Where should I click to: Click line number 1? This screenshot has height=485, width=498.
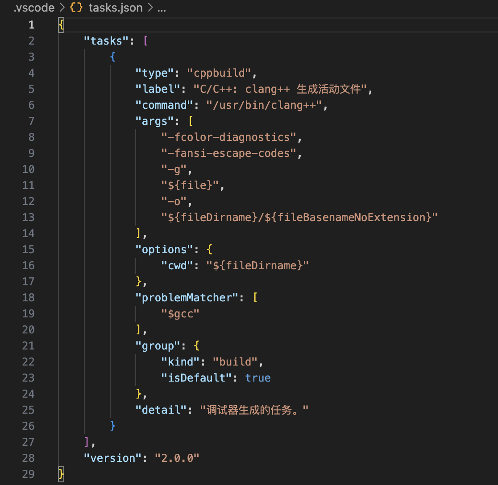tap(31, 25)
